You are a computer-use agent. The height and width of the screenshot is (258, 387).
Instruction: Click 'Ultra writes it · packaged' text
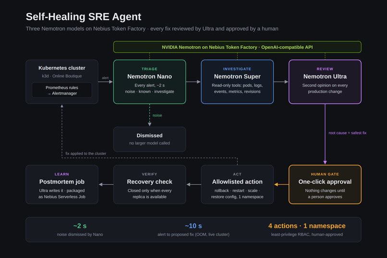point(62,191)
